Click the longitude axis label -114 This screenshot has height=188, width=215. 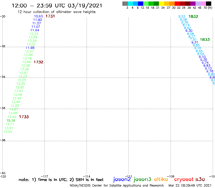click(87, 176)
